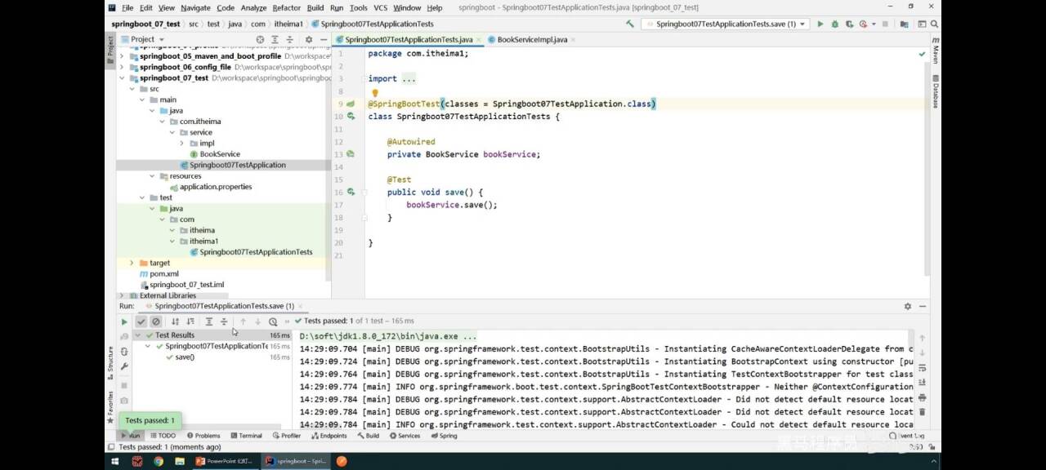Close Springboot07TestApplicationTests.java tab

(479, 39)
